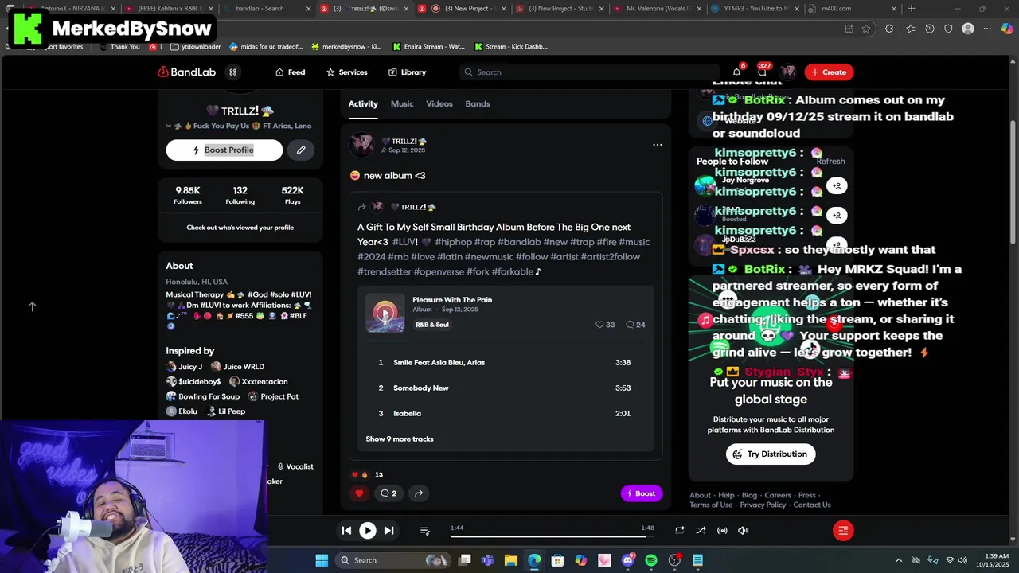The image size is (1019, 573).
Task: Open a new browser tab
Action: [x=912, y=9]
